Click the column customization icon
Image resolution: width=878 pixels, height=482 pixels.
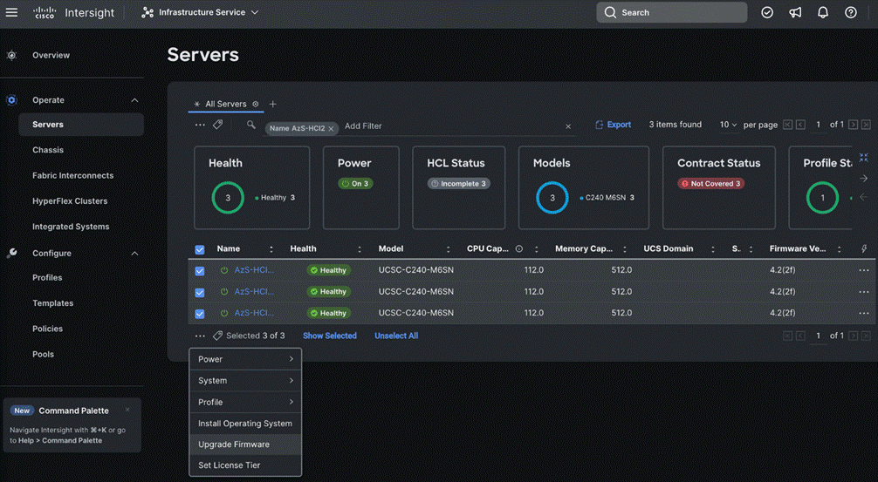864,248
